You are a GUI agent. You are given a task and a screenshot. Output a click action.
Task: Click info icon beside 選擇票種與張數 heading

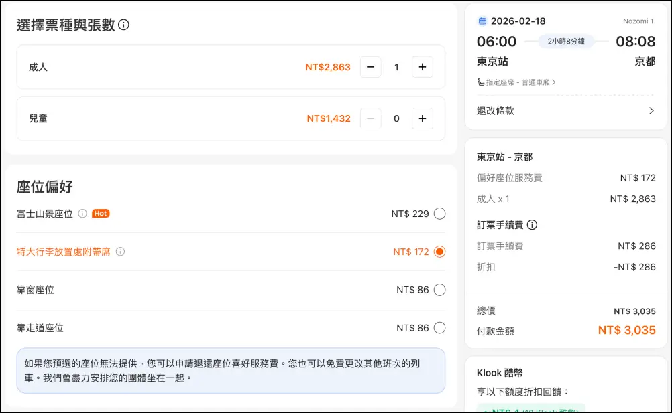[x=123, y=25]
